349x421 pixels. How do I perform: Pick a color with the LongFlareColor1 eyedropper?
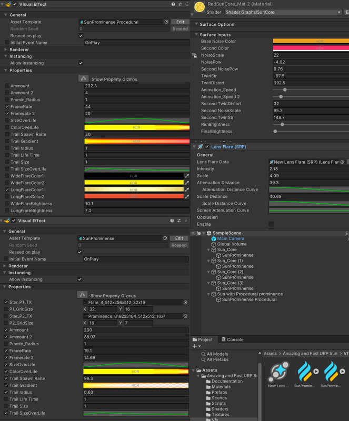[187, 190]
